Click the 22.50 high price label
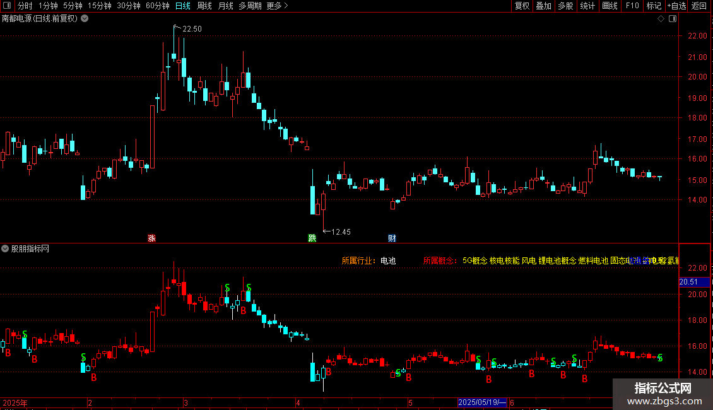 click(192, 28)
